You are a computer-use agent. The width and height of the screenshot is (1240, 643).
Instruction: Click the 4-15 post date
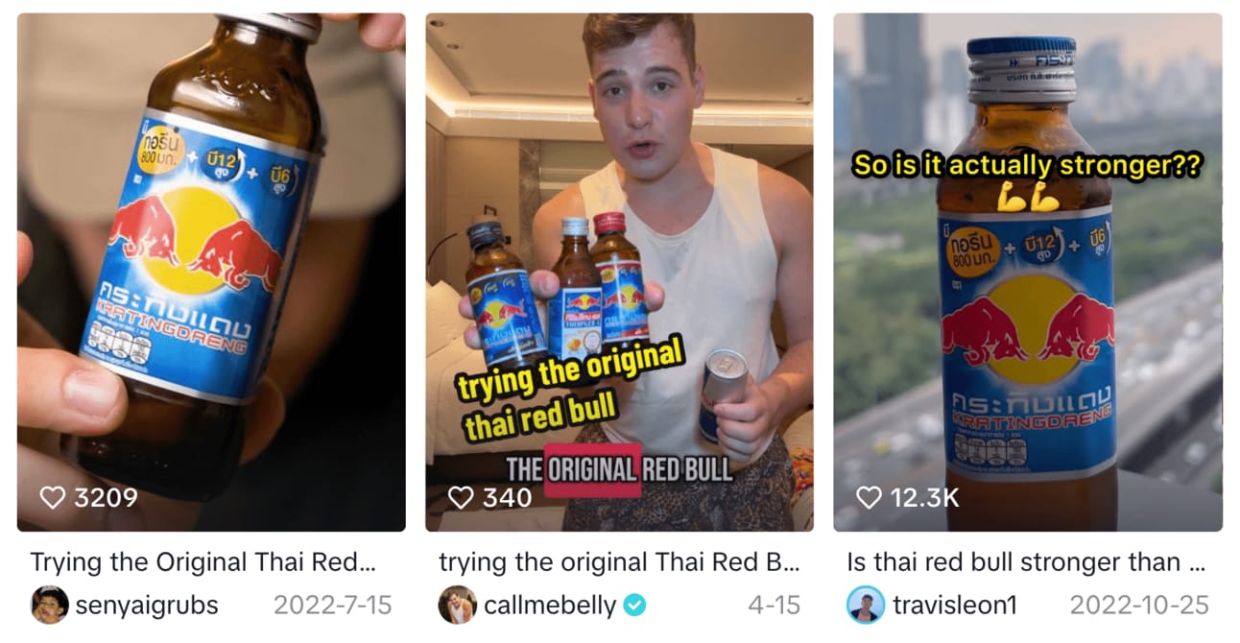774,606
